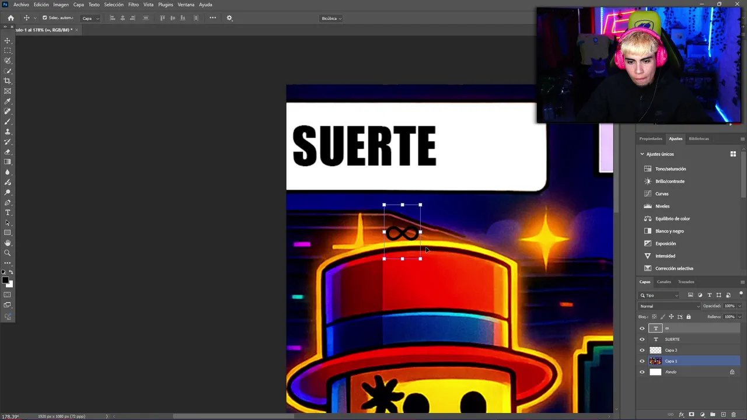Toggle lock all icon

689,317
